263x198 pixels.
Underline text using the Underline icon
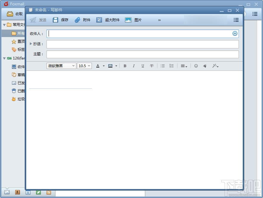click(143, 66)
